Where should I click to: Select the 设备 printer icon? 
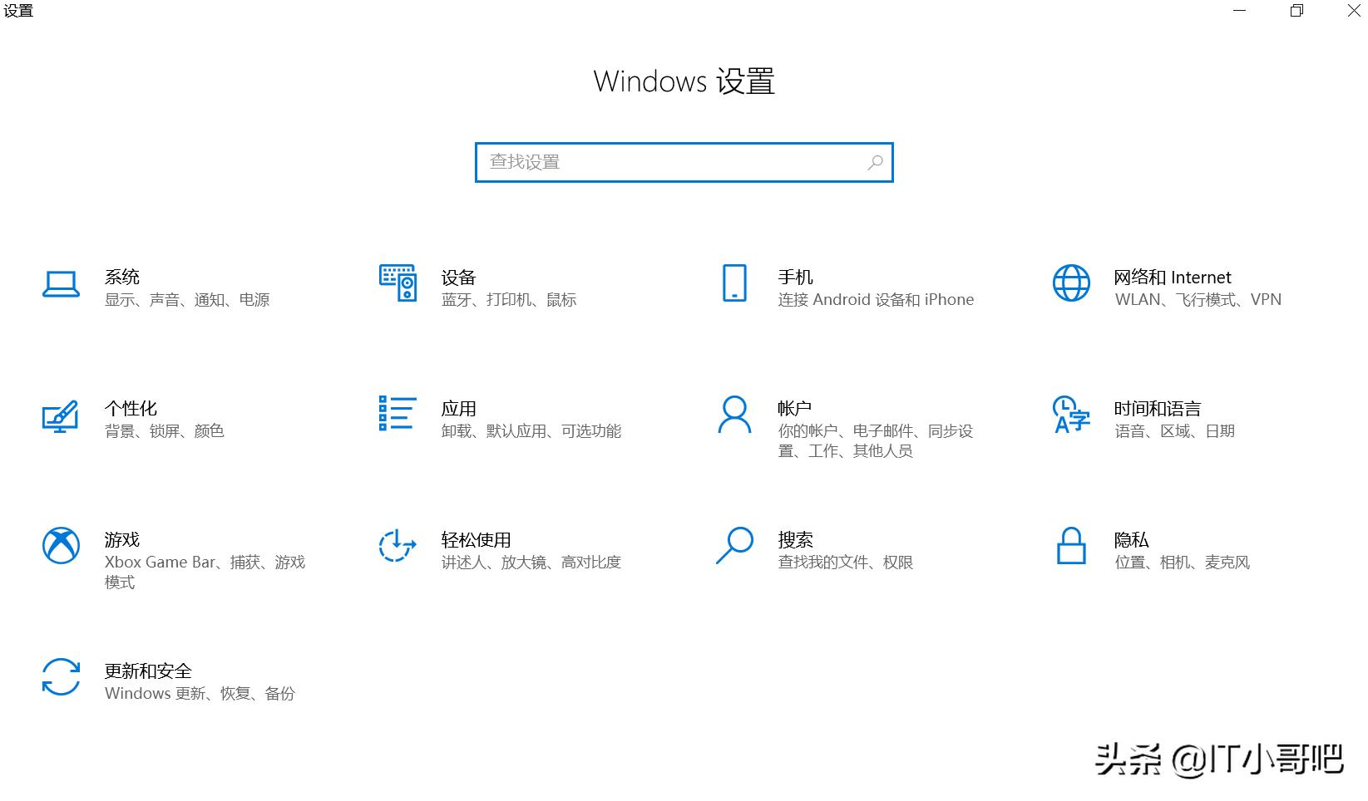pyautogui.click(x=398, y=283)
